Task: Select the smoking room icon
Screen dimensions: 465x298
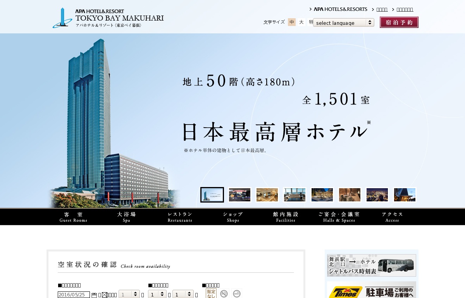Action: [x=237, y=294]
